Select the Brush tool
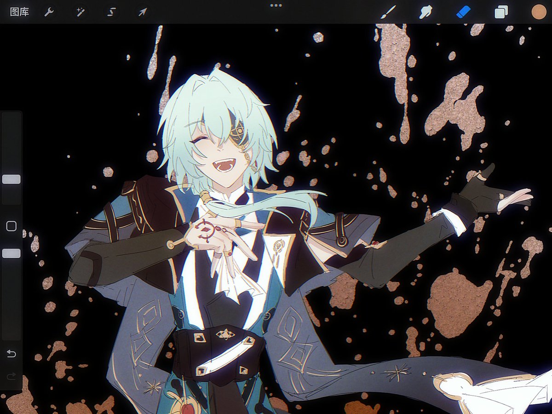Viewport: 552px width, 414px height. point(388,12)
